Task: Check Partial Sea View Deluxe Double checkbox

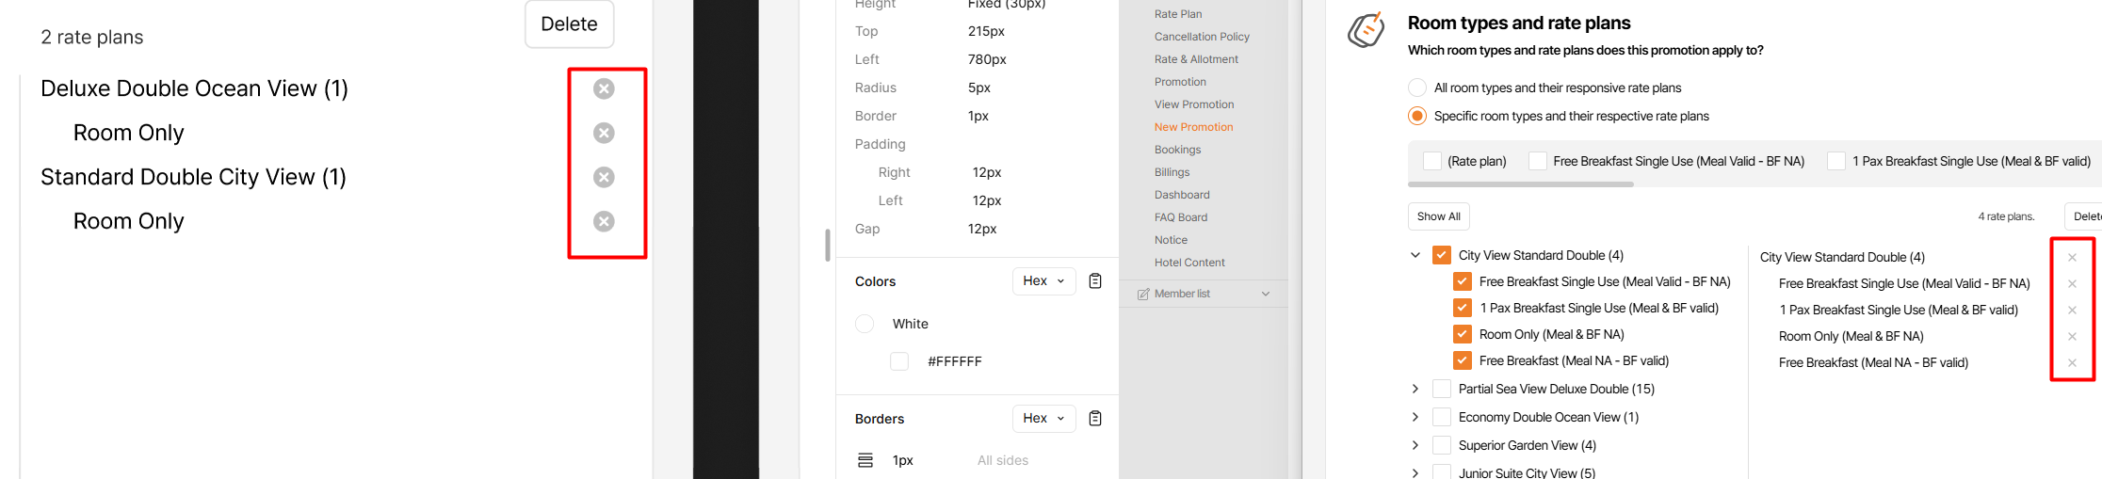Action: 1442,389
